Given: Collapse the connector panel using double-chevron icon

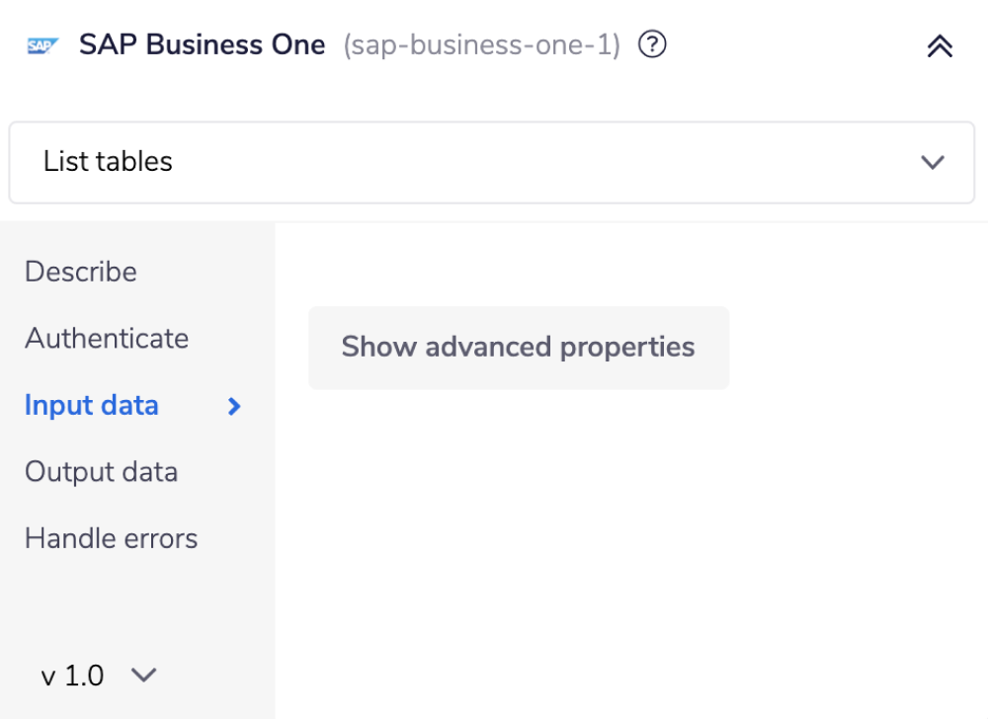Looking at the screenshot, I should click(x=940, y=44).
